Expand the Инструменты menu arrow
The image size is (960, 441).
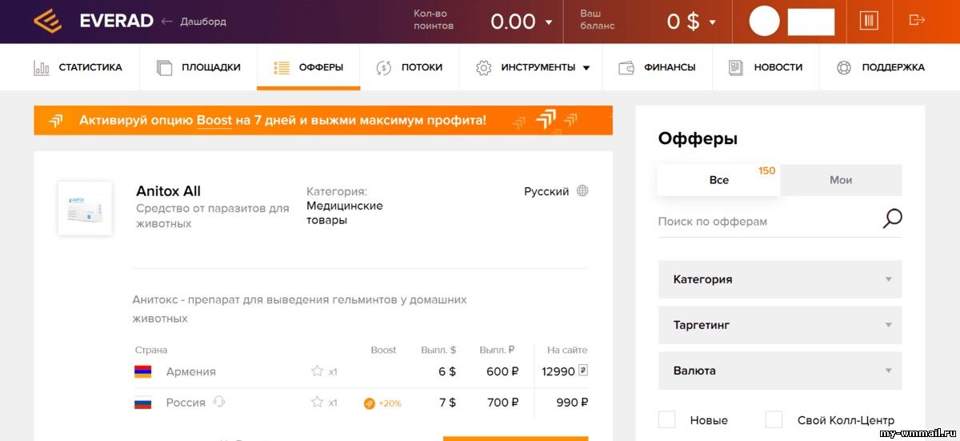(x=586, y=68)
